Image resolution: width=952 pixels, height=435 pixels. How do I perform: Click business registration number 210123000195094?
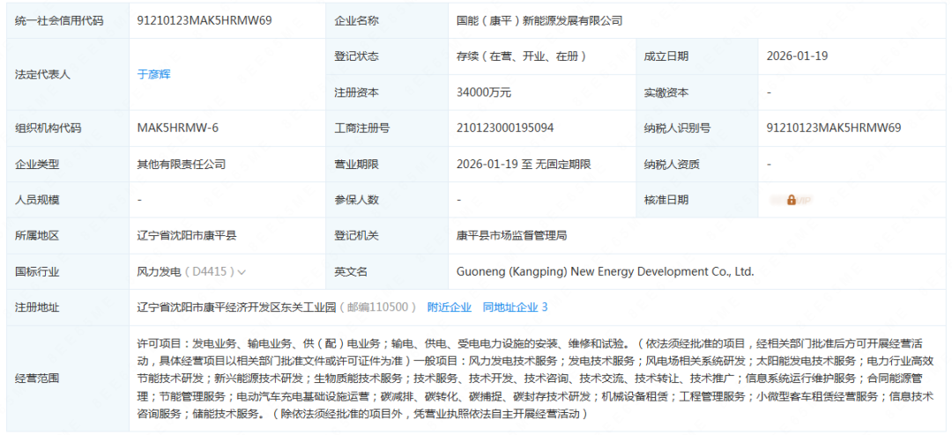point(505,129)
